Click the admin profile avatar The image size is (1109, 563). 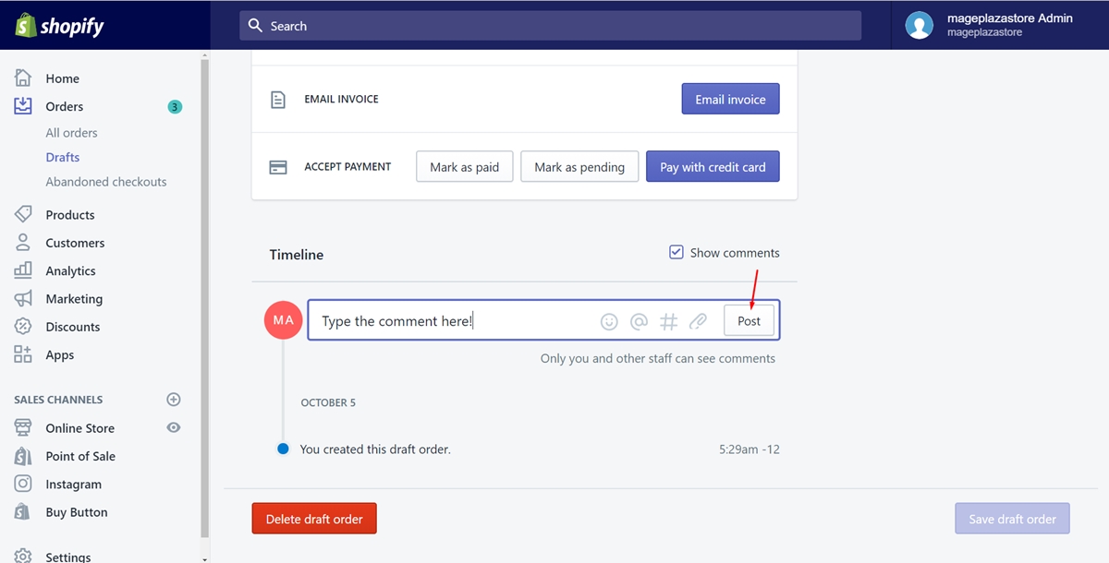[919, 25]
